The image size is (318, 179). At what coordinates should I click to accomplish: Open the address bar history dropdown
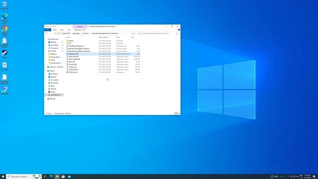coord(132,33)
